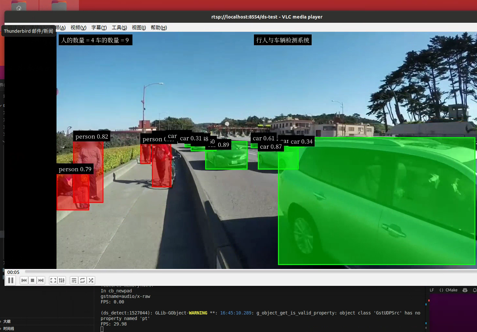
Task: Click the car 0.87 detection label
Action: pos(271,147)
